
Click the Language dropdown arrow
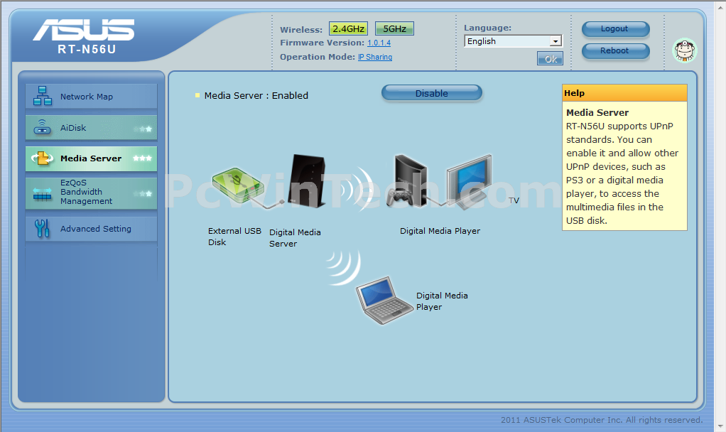pos(555,41)
